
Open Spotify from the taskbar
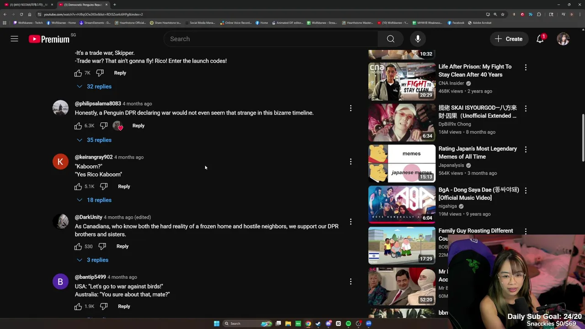click(348, 324)
